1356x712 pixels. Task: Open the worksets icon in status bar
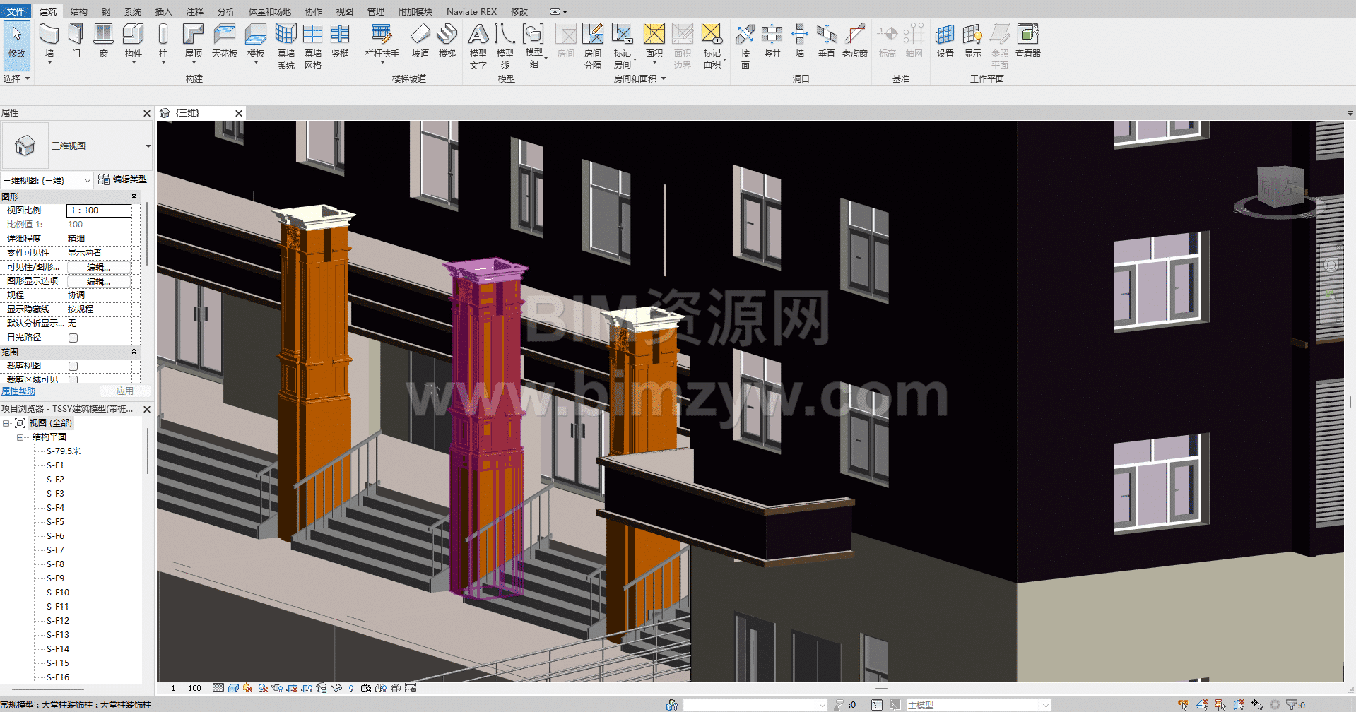pos(672,705)
